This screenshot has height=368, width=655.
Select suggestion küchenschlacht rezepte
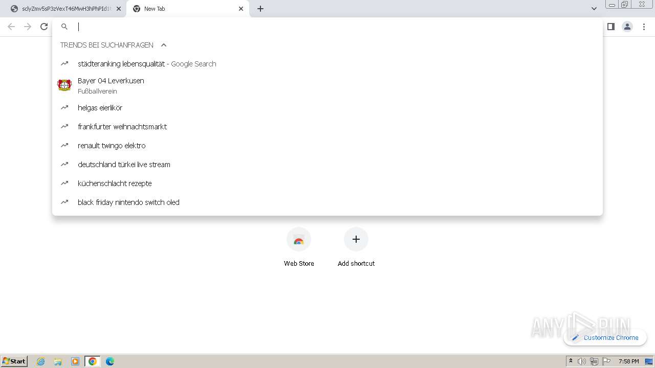click(327, 183)
